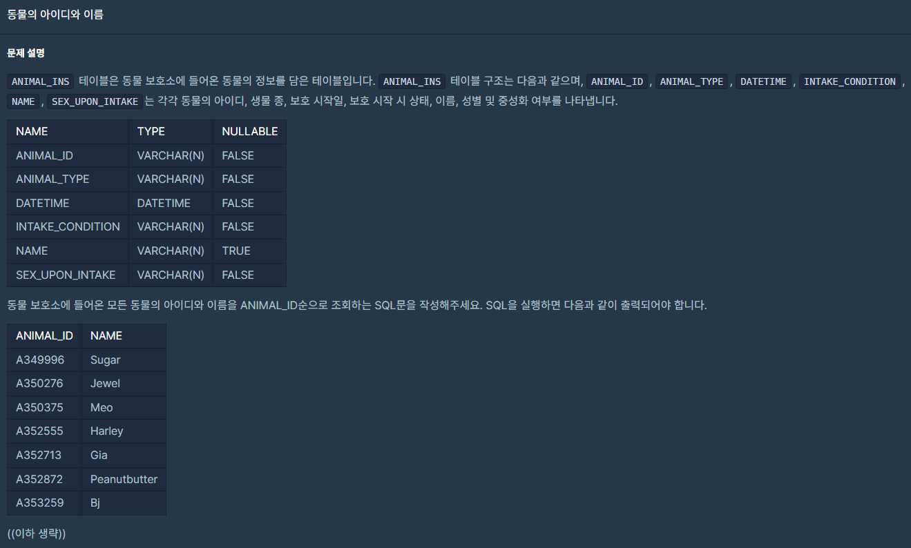This screenshot has width=911, height=548.
Task: Click the ANIMAL_TYPE inline code tag in description
Action: pyautogui.click(x=691, y=81)
